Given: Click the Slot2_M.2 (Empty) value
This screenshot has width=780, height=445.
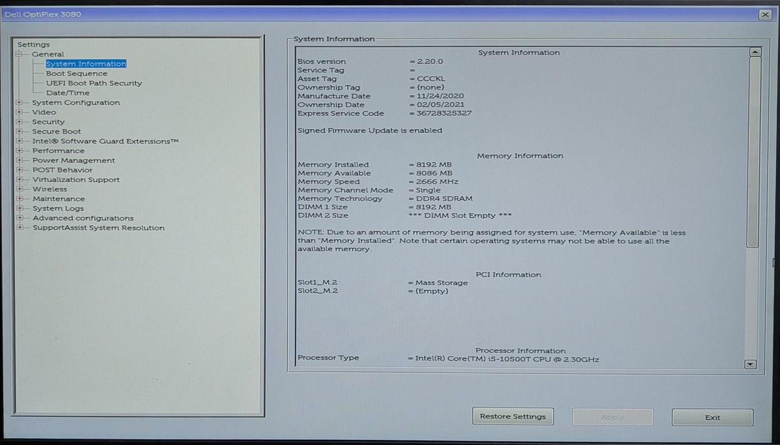Looking at the screenshot, I should (432, 291).
